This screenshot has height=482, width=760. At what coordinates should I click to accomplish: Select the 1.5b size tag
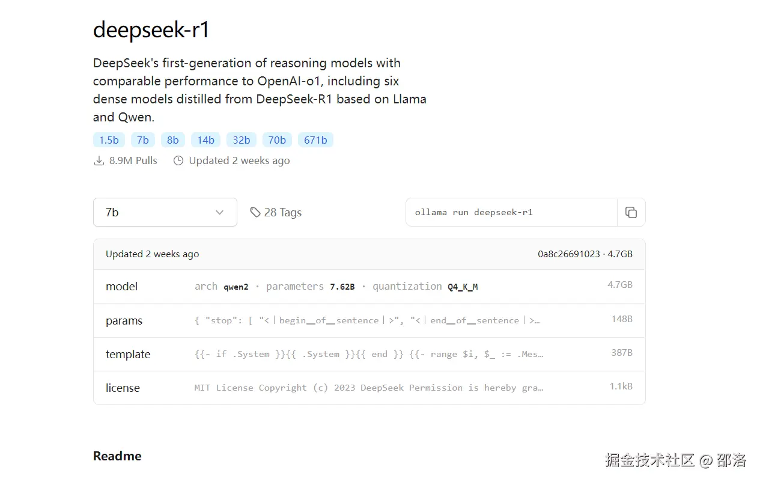pyautogui.click(x=109, y=140)
